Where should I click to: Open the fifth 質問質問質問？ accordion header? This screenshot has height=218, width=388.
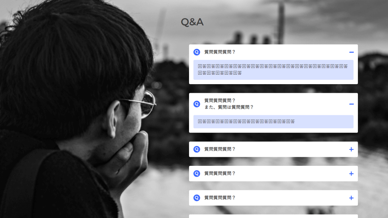(273, 198)
